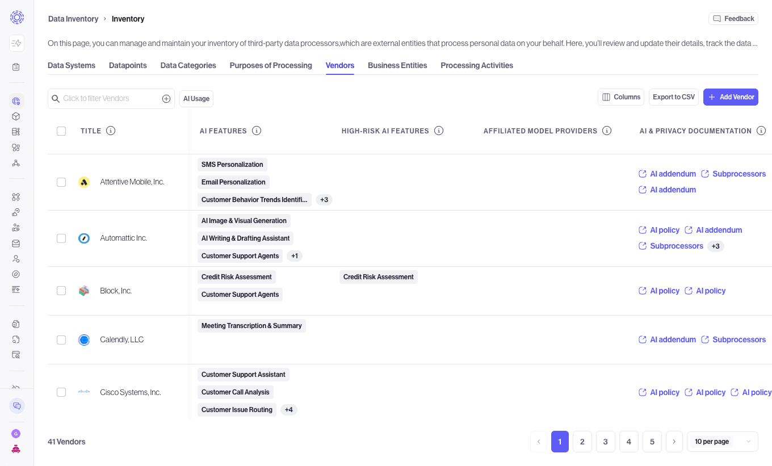The image size is (772, 466).
Task: Switch to the Purposes of Processing tab
Action: 271,65
